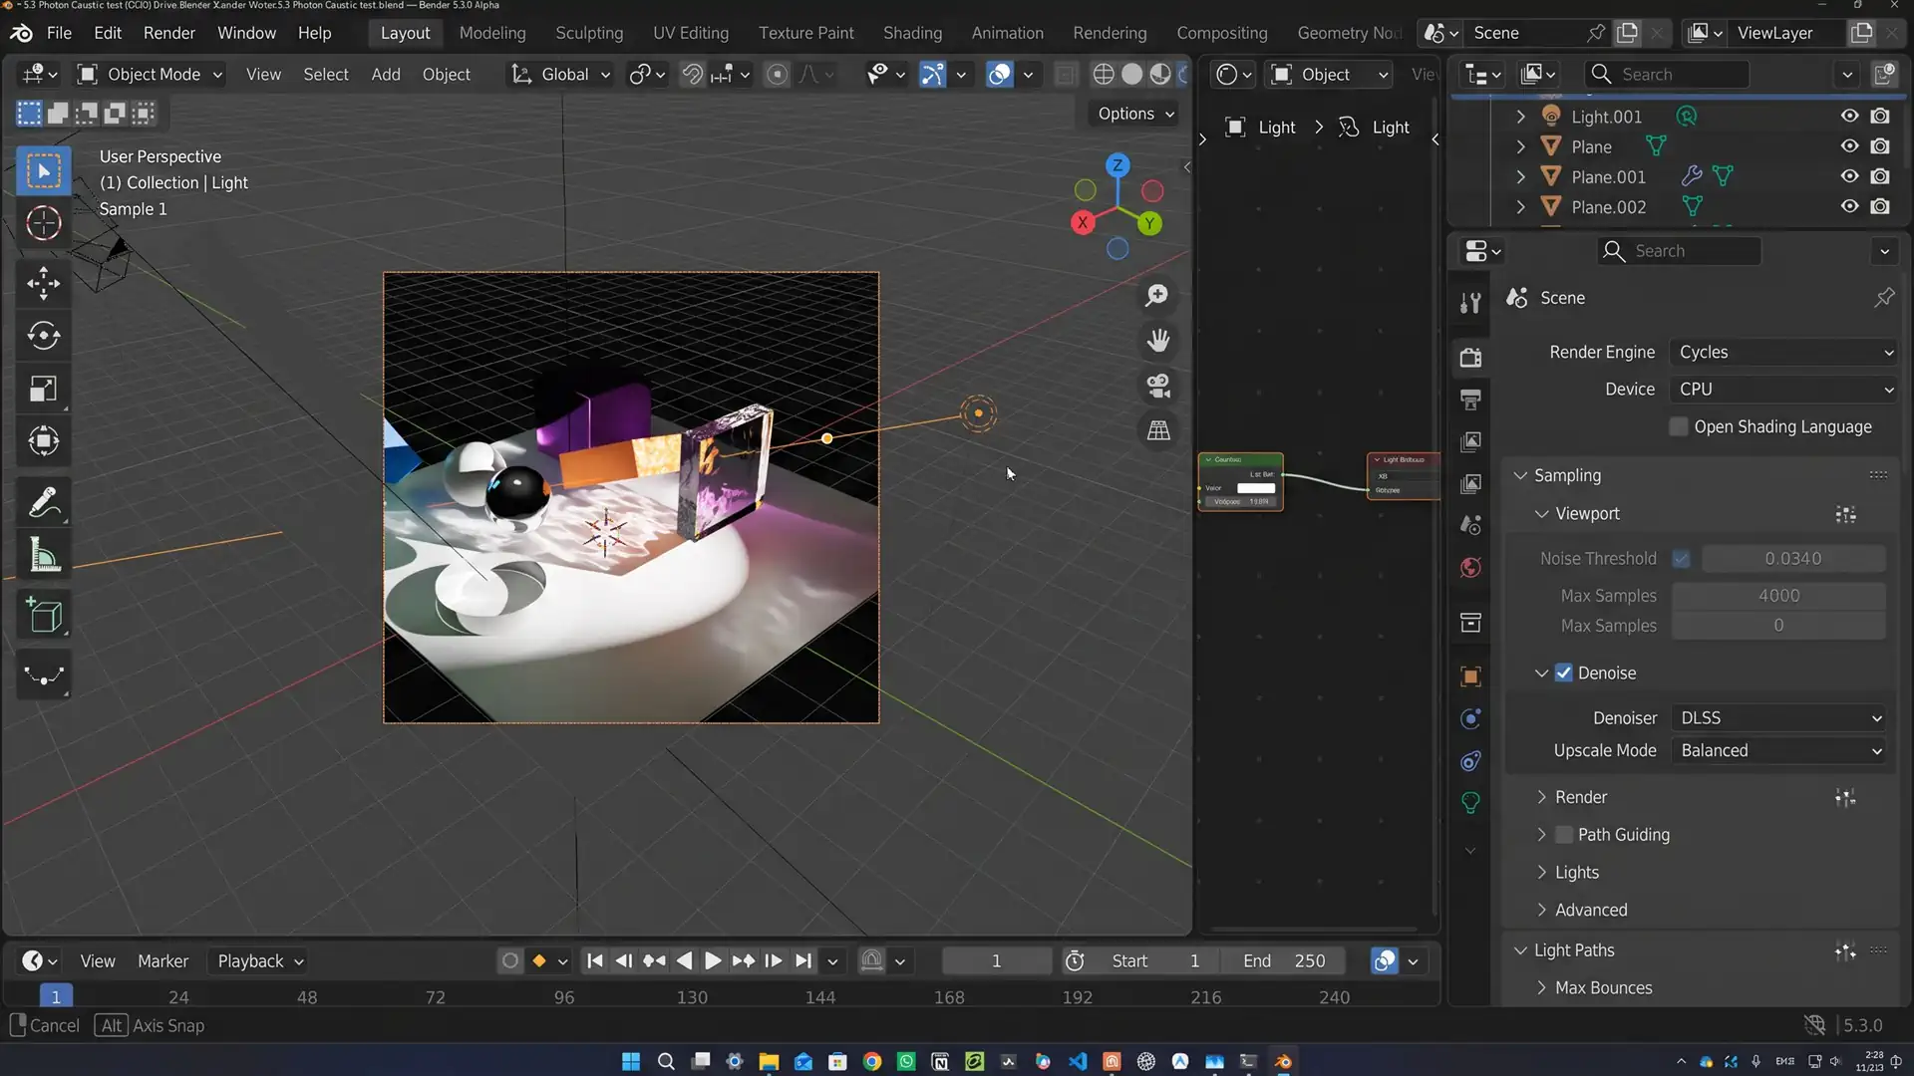Open the viewport Add menu
Screen dimensions: 1914x1076
[386, 74]
